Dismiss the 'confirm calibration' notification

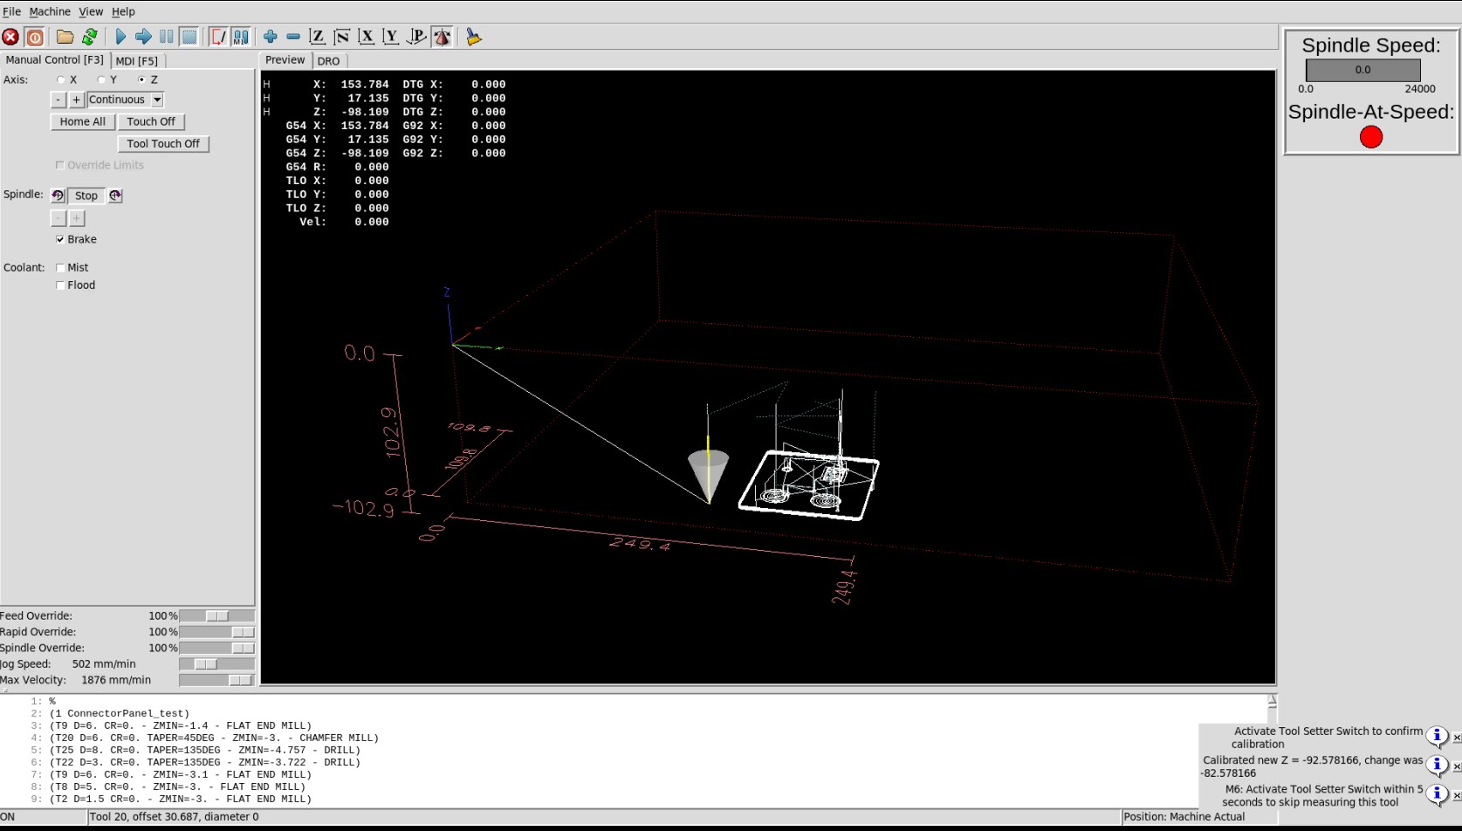[1456, 738]
